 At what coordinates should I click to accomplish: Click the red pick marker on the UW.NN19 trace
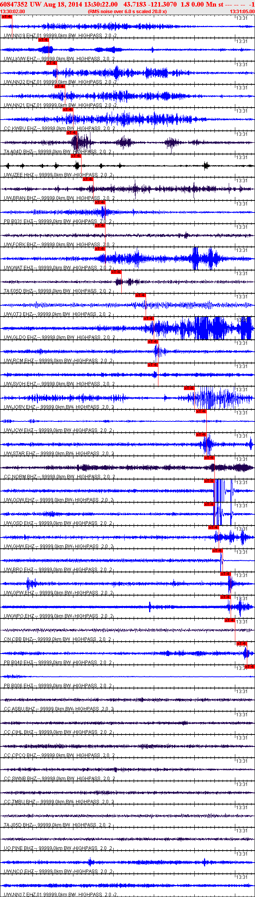tap(7, 17)
